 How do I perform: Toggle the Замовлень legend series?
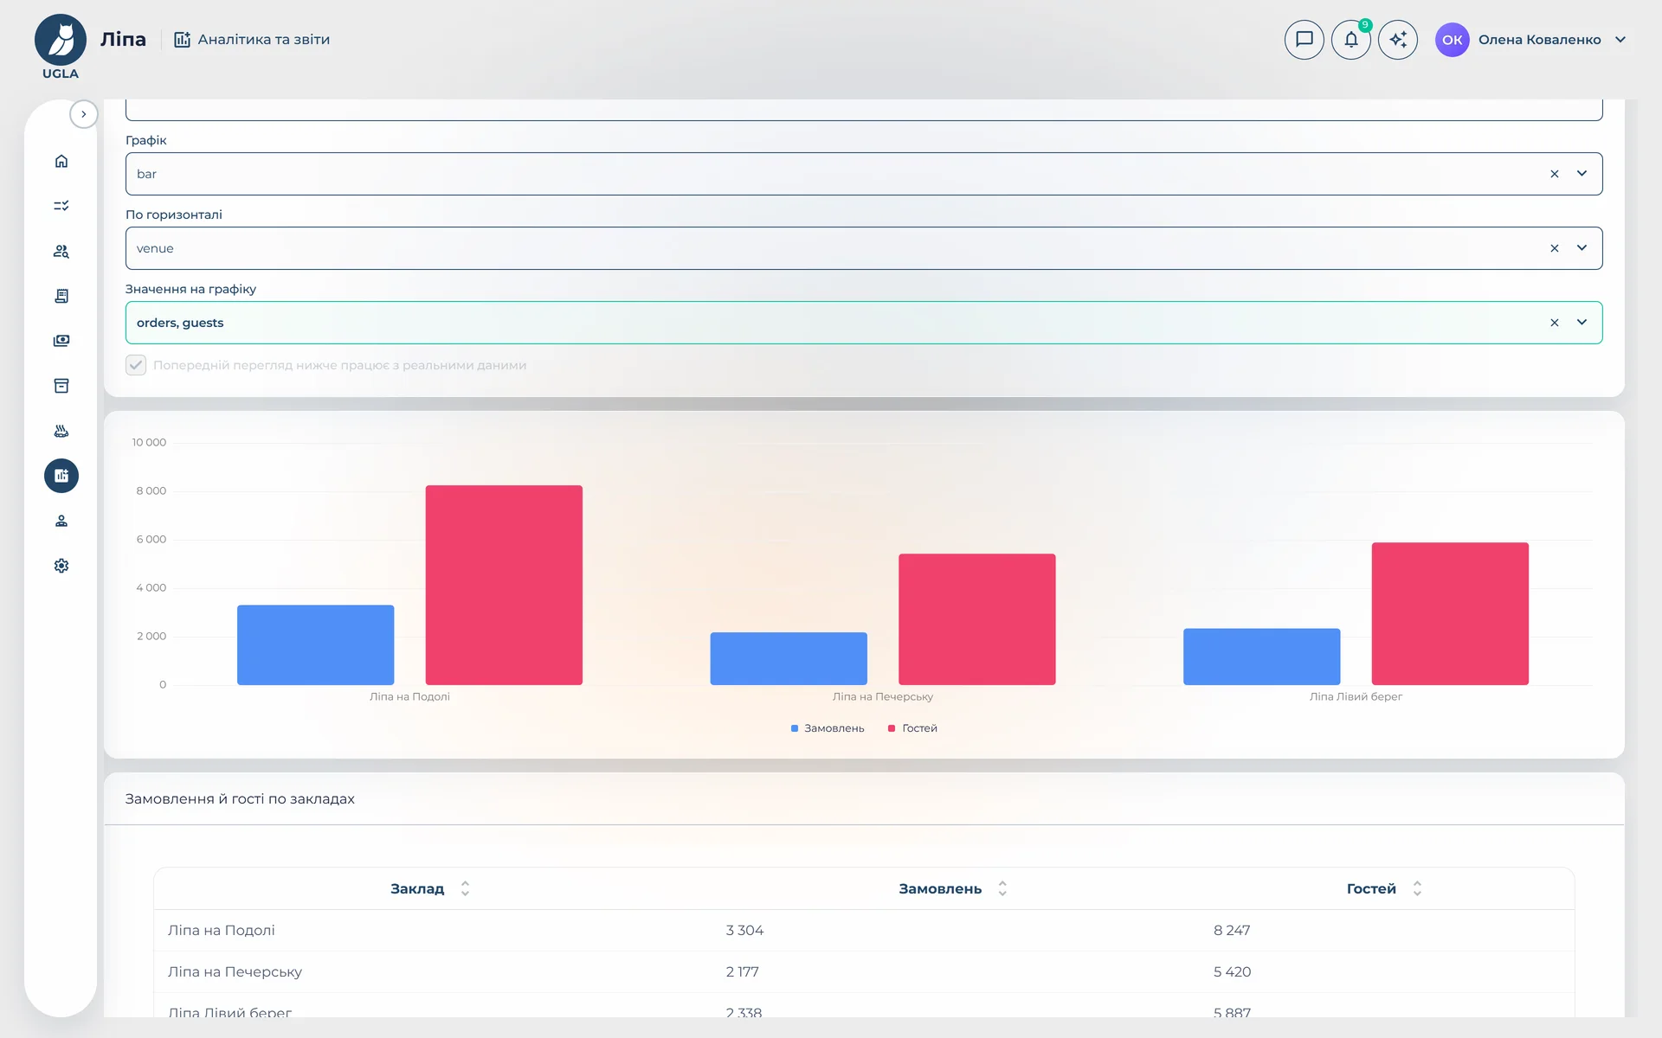[x=828, y=728]
